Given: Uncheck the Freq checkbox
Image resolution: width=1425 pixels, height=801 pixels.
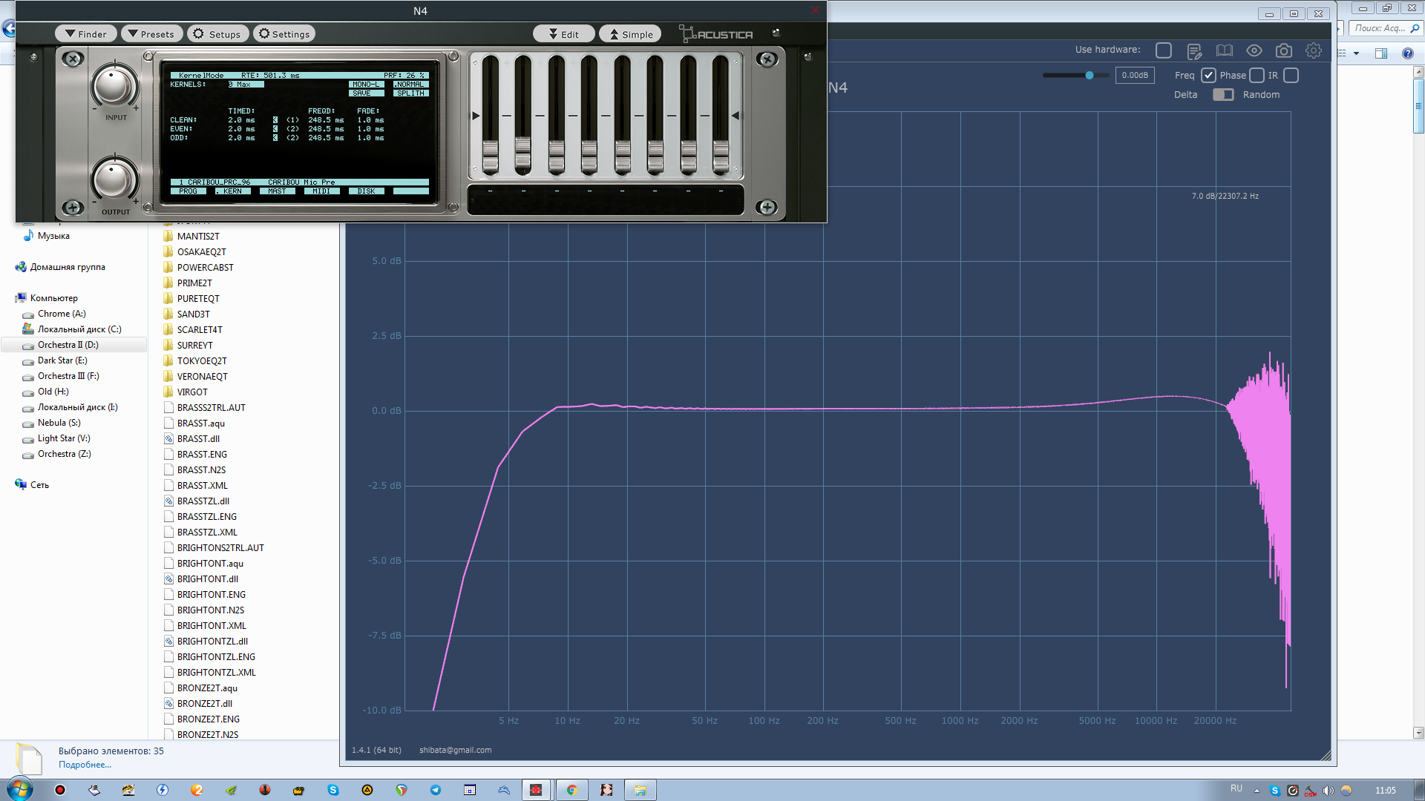Looking at the screenshot, I should point(1208,76).
